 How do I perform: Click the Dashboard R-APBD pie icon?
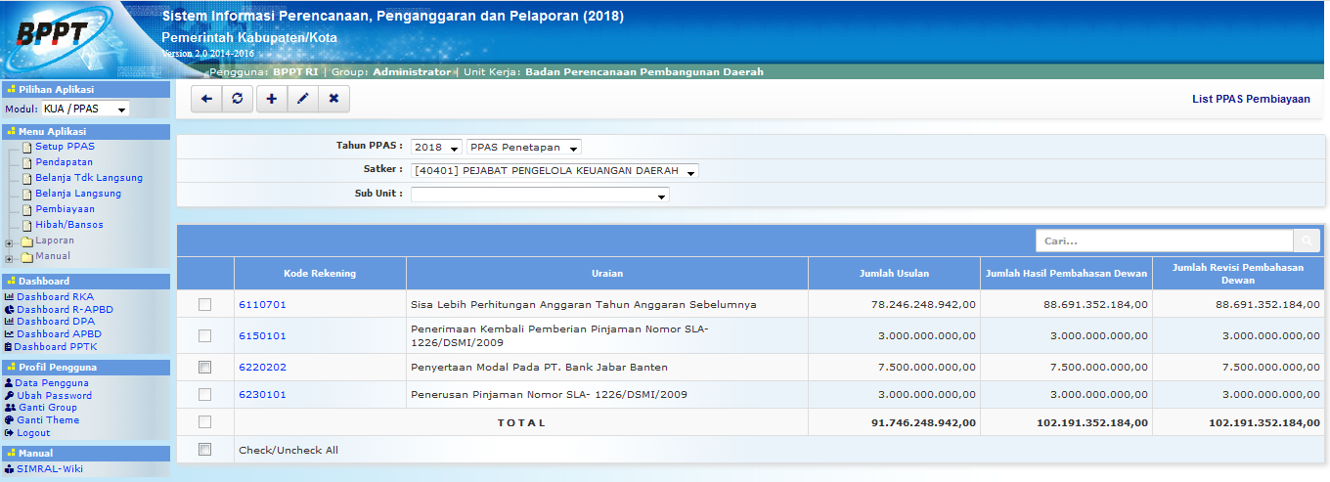pyautogui.click(x=9, y=309)
